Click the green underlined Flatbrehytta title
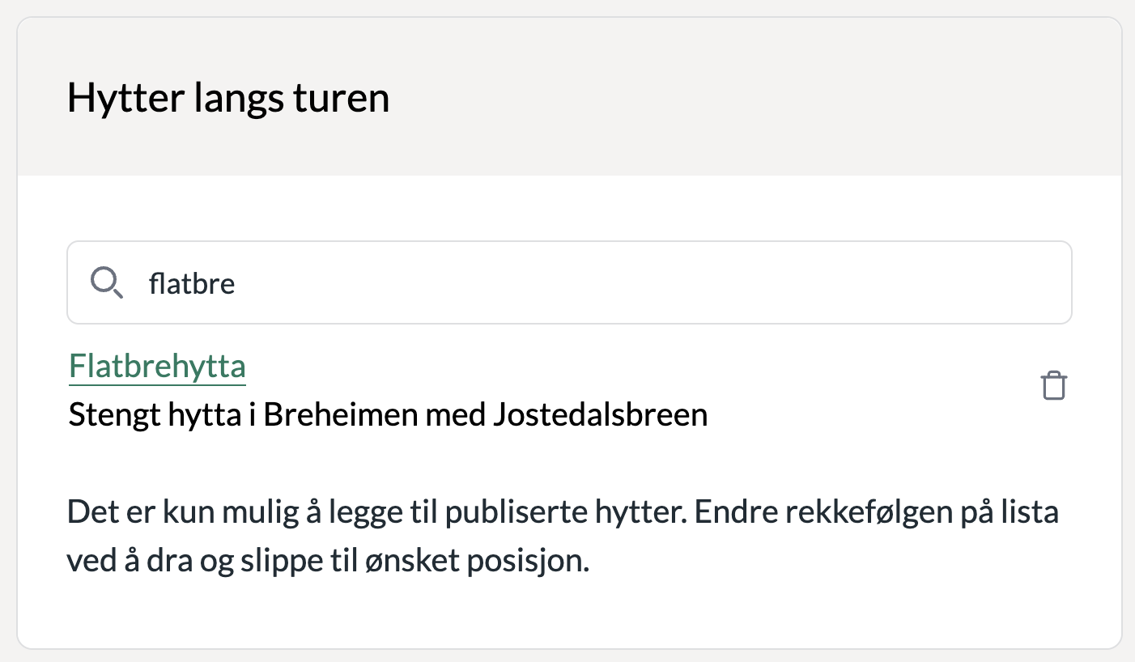Image resolution: width=1135 pixels, height=662 pixels. (157, 367)
